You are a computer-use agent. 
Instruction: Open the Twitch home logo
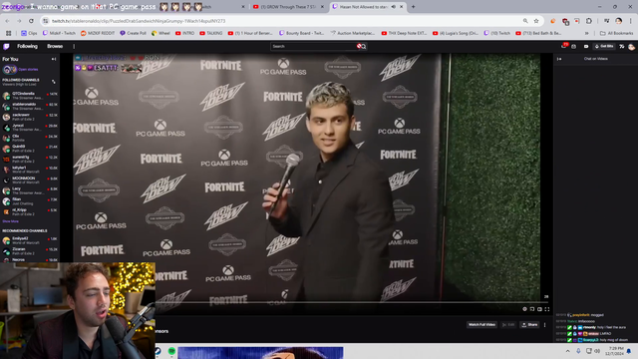coord(7,47)
